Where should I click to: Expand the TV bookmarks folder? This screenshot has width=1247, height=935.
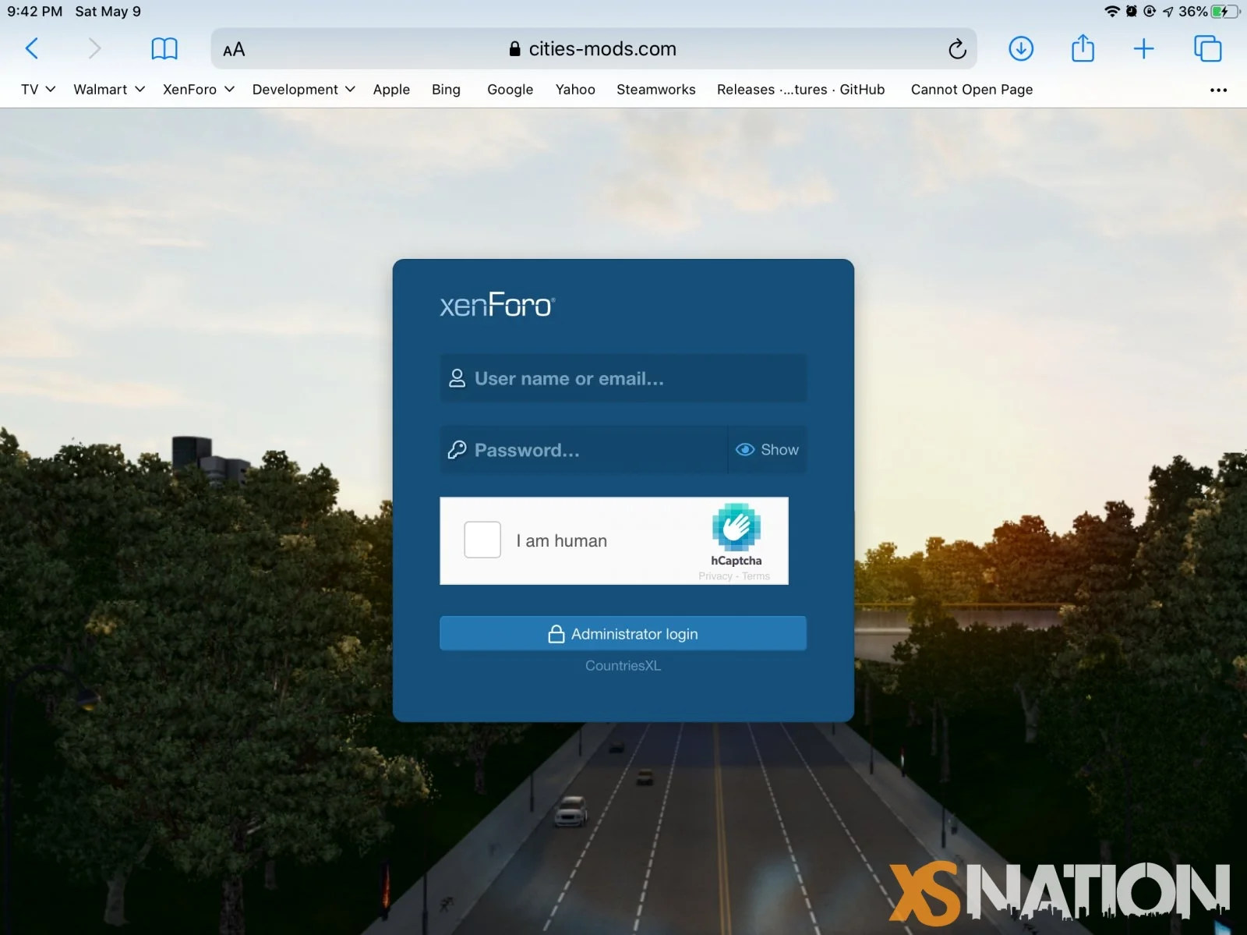(x=37, y=90)
